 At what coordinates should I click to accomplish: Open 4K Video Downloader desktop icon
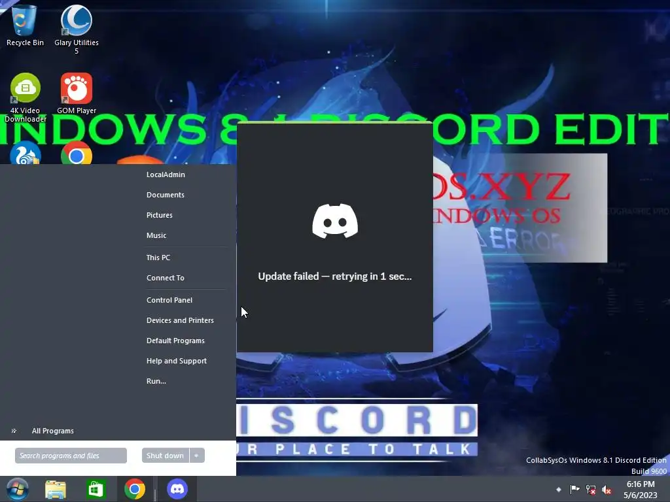tap(26, 97)
